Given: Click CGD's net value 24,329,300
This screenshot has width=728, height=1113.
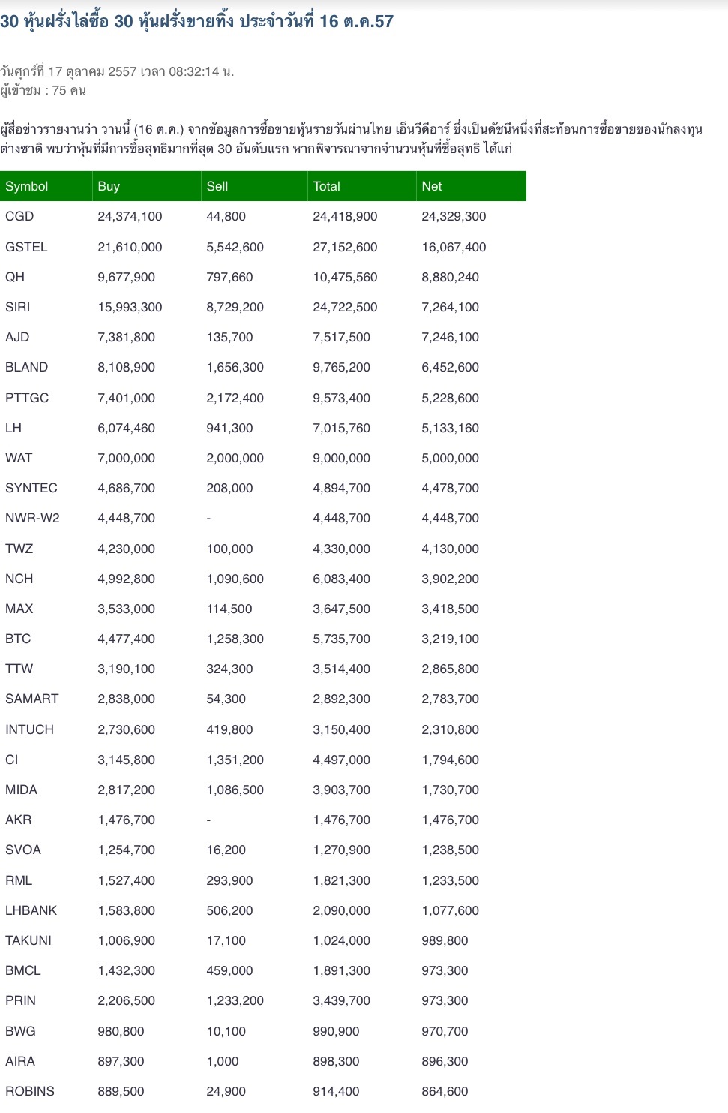Looking at the screenshot, I should [x=454, y=216].
